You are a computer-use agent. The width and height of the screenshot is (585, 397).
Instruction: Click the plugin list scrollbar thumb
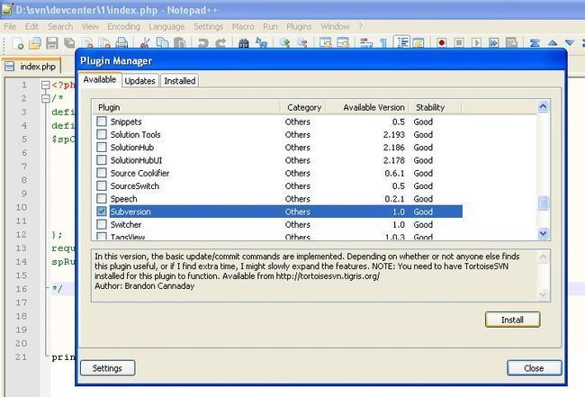pyautogui.click(x=544, y=203)
